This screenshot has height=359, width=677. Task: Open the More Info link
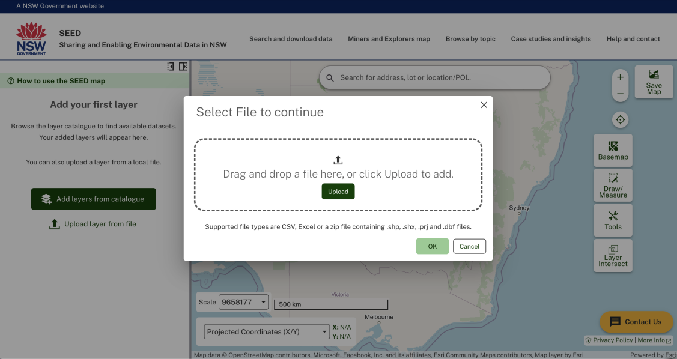pos(654,340)
